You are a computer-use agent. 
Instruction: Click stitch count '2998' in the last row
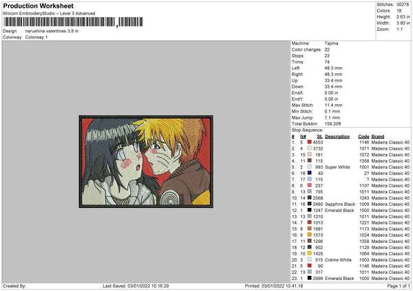tap(318, 279)
